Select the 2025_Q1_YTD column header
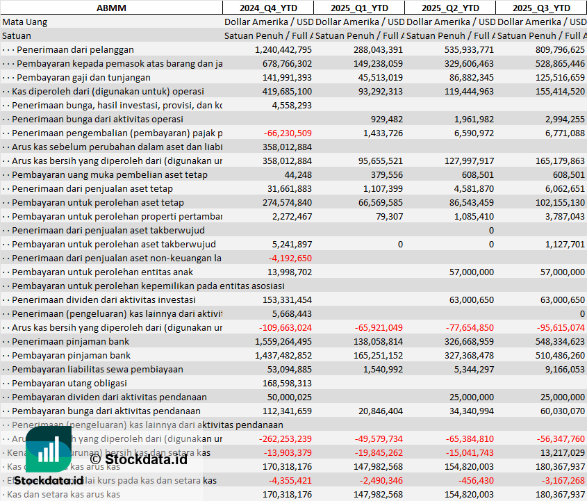 tap(358, 8)
